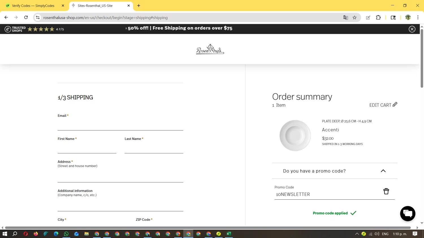Open Windows taskbar search
This screenshot has height=238, width=424.
click(x=15, y=234)
